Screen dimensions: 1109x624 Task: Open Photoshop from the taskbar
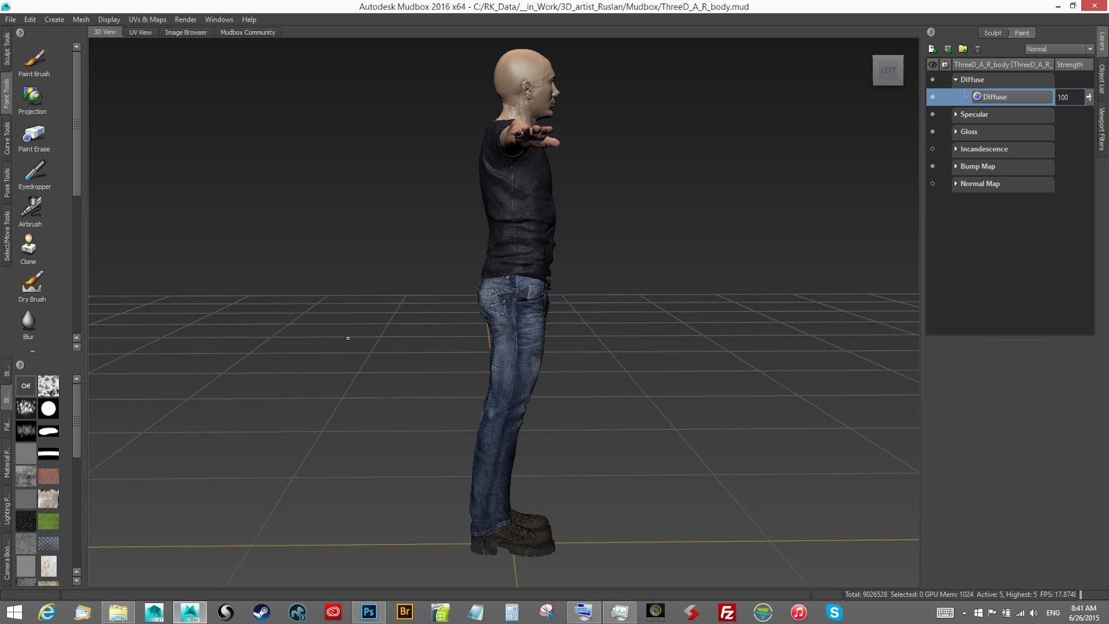(369, 612)
